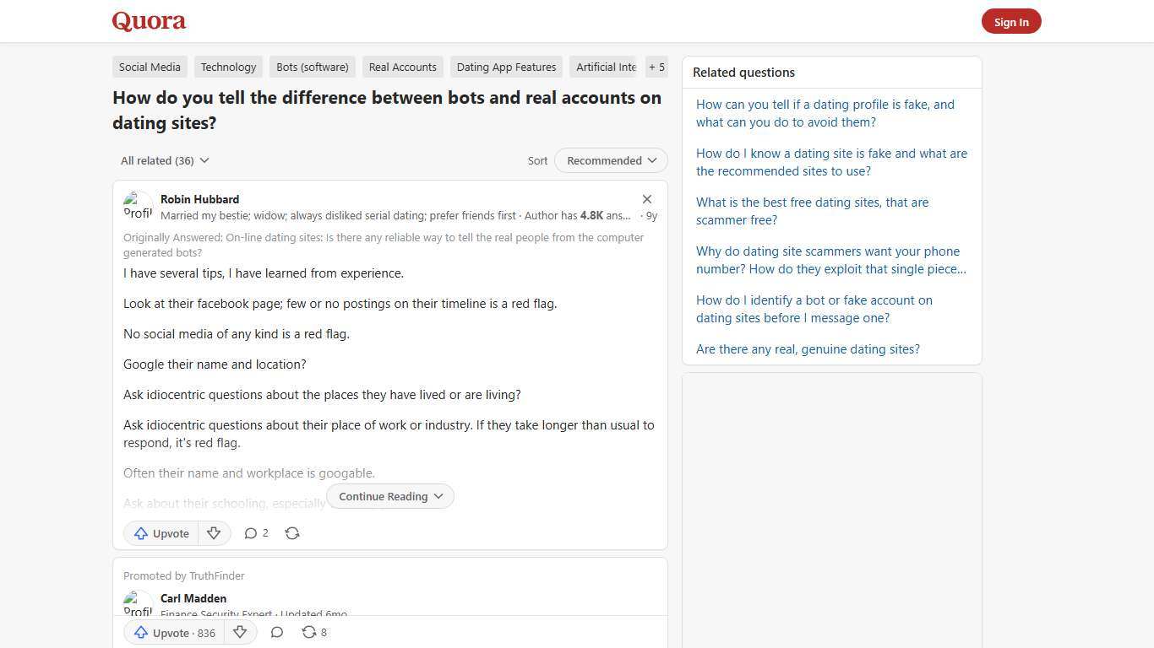This screenshot has height=648, width=1154.
Task: Click Robin Hubbard's profile picture
Action: pyautogui.click(x=139, y=206)
